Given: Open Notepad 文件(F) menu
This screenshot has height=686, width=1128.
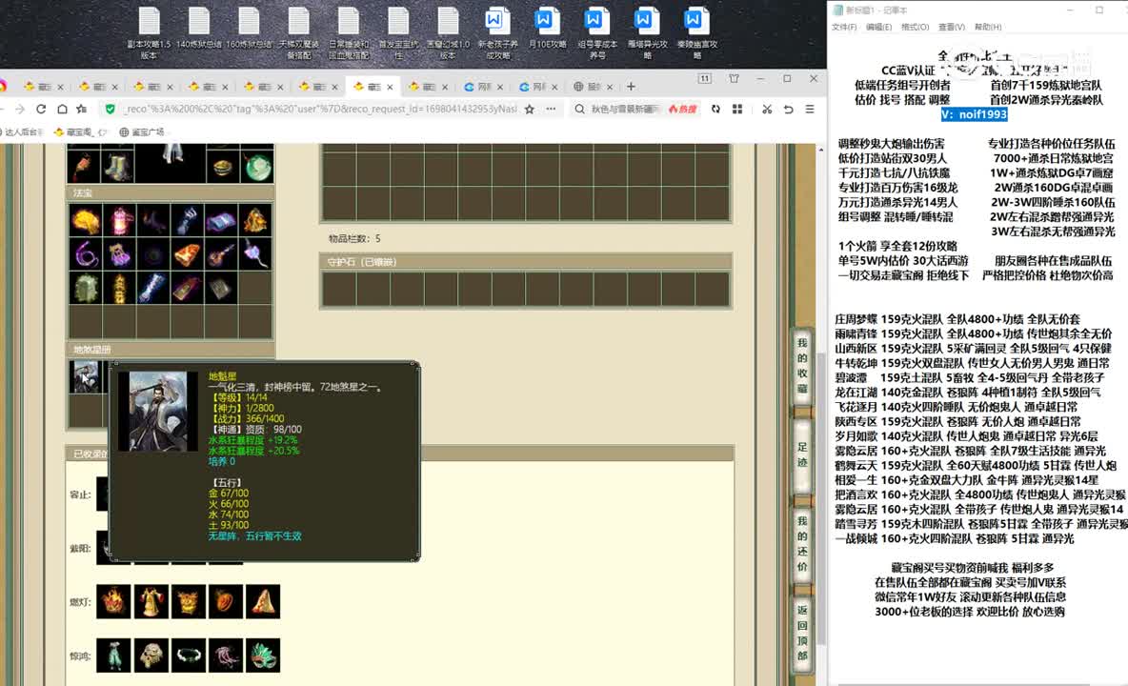Looking at the screenshot, I should pyautogui.click(x=844, y=27).
